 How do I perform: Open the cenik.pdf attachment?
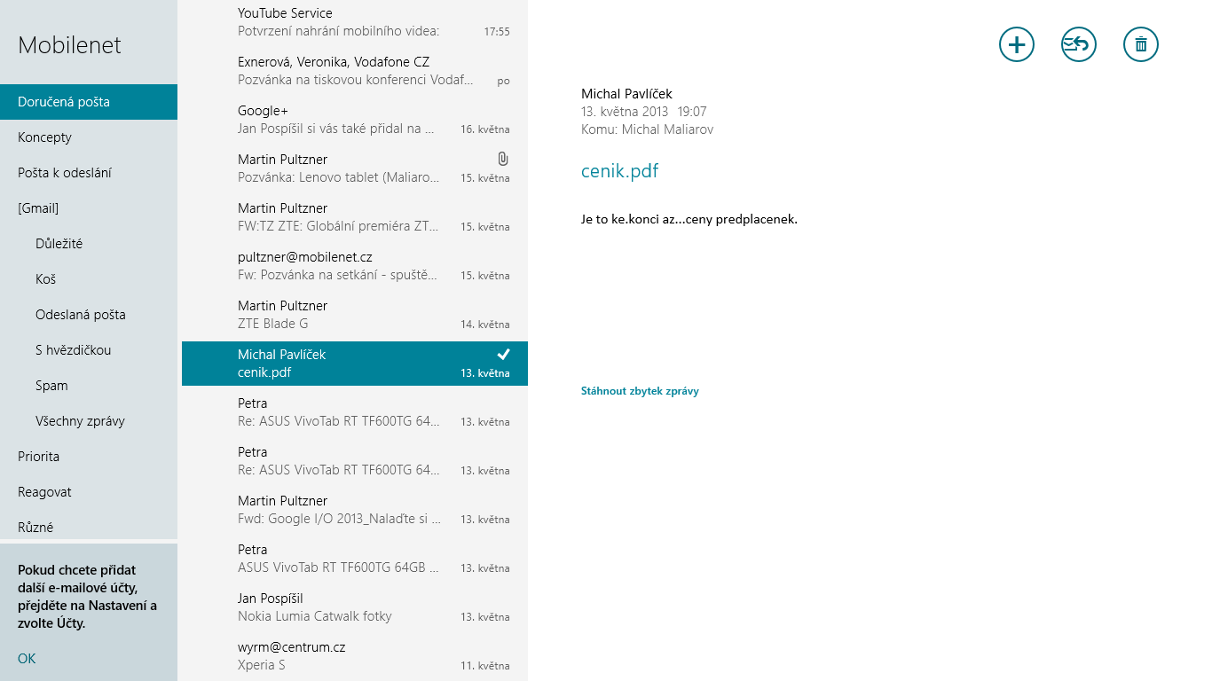coord(619,170)
